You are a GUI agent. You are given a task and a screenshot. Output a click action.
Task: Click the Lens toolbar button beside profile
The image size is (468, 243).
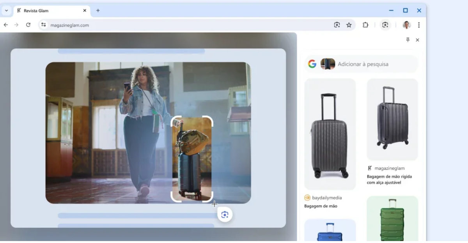(x=385, y=25)
